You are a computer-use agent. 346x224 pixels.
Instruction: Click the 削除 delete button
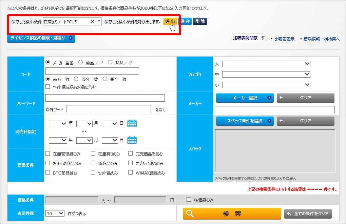click(x=200, y=22)
